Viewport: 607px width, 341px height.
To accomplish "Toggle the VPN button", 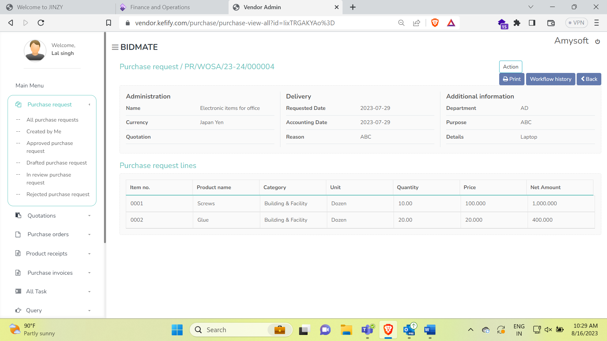I will [x=576, y=23].
